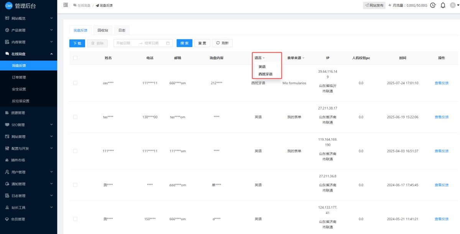The width and height of the screenshot is (460, 234).
Task: Click 查看反馈 link for the first row
Action: pos(441,83)
